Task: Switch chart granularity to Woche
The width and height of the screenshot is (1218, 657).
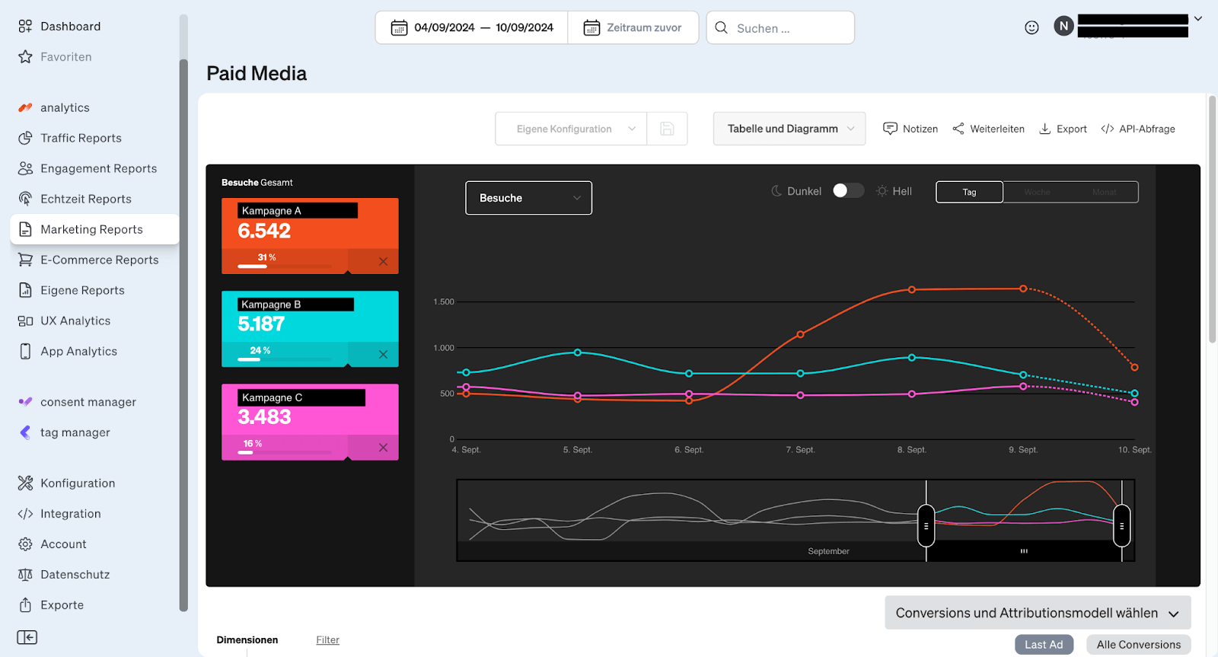Action: point(1037,192)
